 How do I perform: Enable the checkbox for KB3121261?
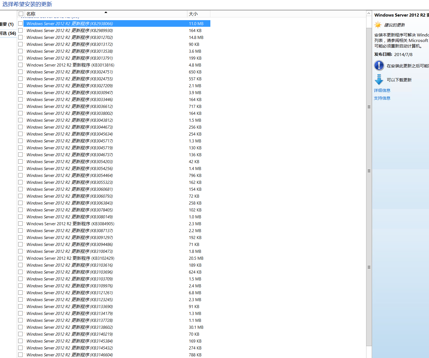(20, 293)
